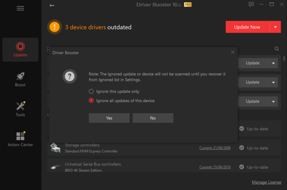Close the Driver Booster dialog
The image size is (287, 190).
click(x=233, y=52)
